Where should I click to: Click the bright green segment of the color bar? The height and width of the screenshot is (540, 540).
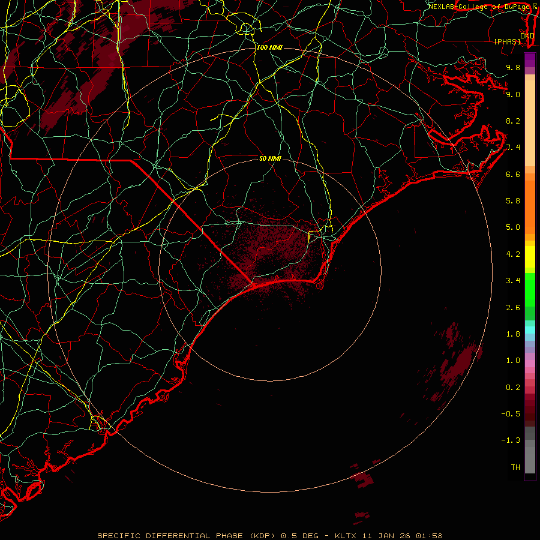pyautogui.click(x=530, y=289)
